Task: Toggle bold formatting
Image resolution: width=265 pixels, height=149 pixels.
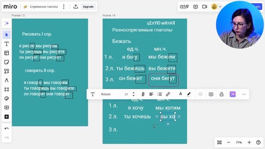Action: 143,94
